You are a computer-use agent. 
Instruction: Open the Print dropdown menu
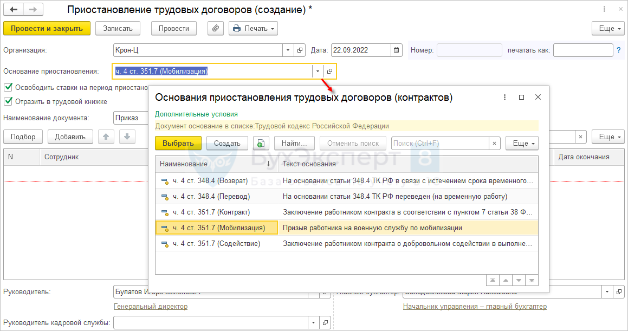(x=253, y=29)
